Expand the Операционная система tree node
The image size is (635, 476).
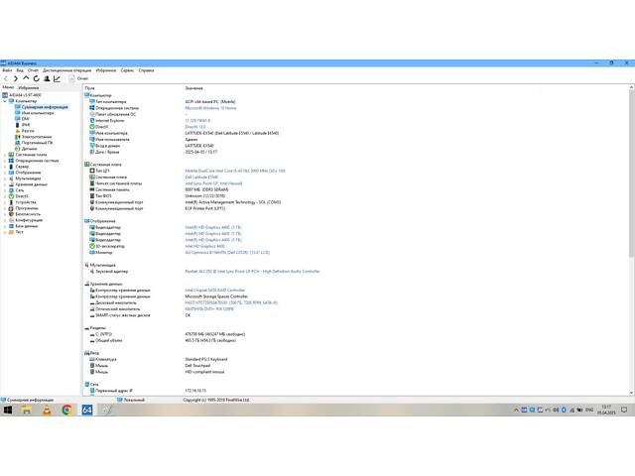(x=5, y=161)
